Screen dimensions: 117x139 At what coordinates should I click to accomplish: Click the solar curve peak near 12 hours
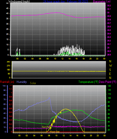(66, 109)
